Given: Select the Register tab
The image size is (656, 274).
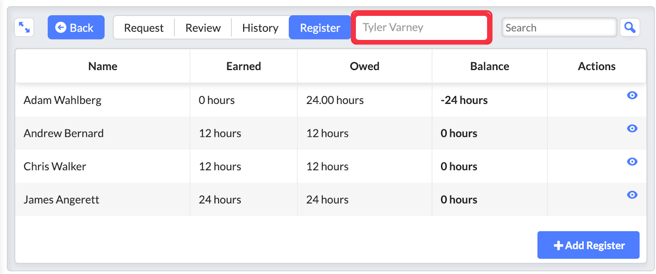Looking at the screenshot, I should tap(320, 27).
